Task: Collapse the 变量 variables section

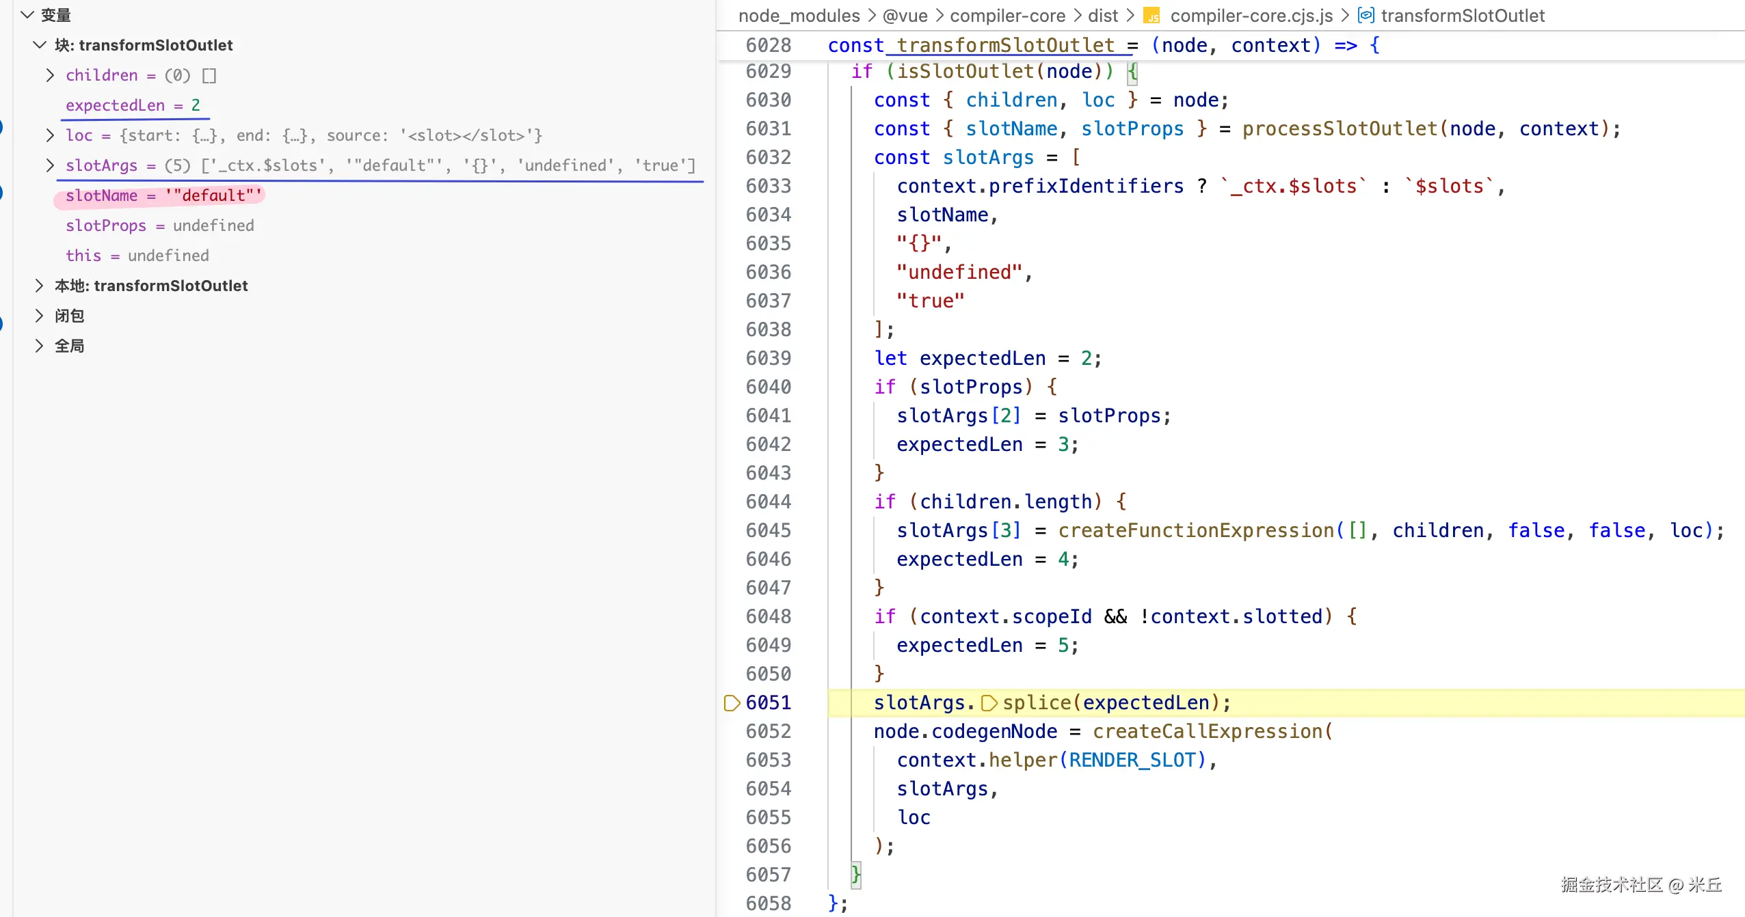Action: 27,15
